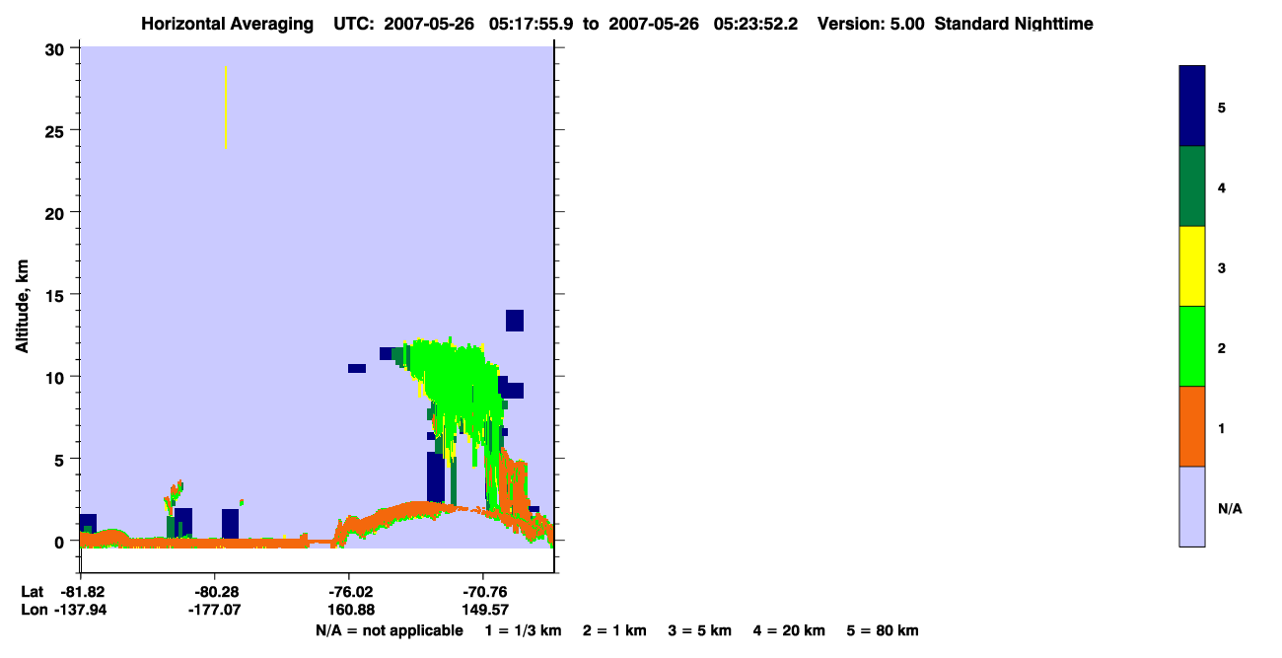Click 'Version: 5.00' in the title
The image size is (1282, 658).
pyautogui.click(x=871, y=24)
